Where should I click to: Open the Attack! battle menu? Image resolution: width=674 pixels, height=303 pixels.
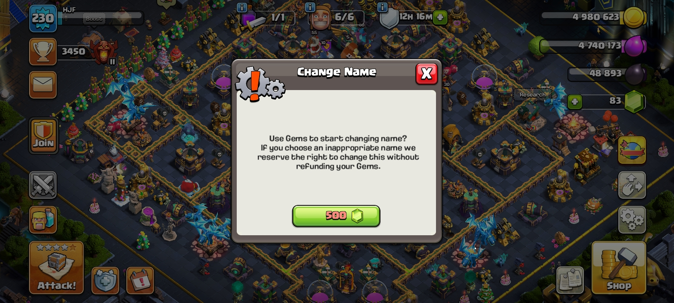click(x=56, y=268)
